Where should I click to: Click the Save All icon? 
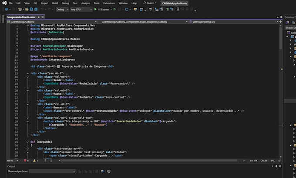point(36,9)
